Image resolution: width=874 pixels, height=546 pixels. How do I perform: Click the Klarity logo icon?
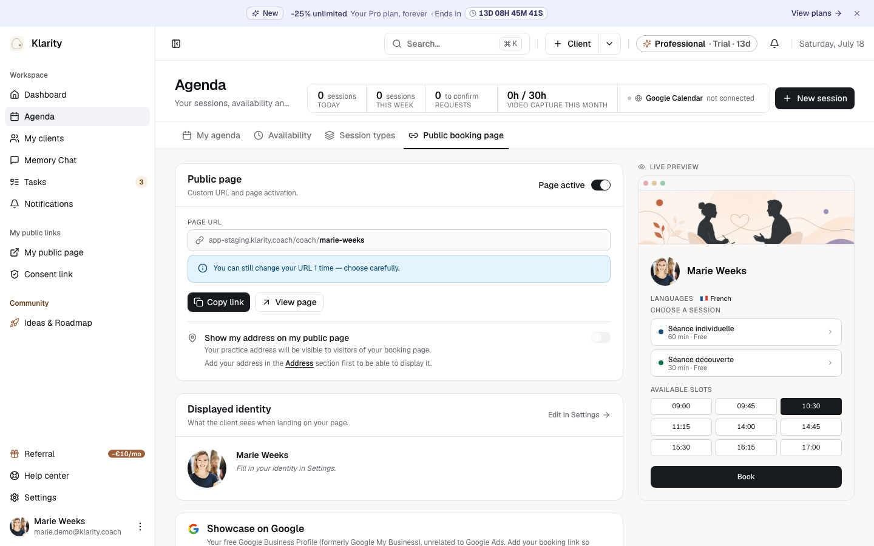[17, 44]
